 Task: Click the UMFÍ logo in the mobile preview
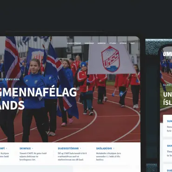point(167,54)
